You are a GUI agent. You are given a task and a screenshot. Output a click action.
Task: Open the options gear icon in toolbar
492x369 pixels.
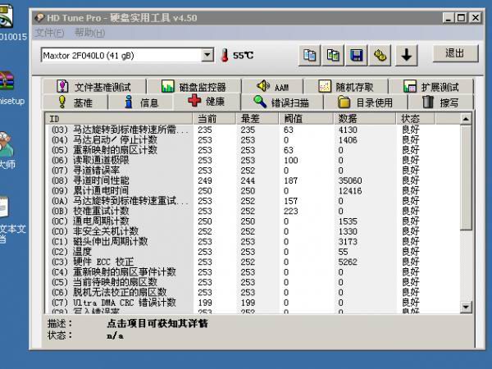click(x=380, y=56)
